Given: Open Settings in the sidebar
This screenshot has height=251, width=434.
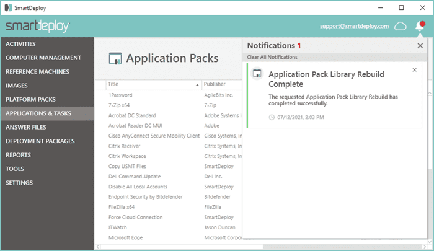Looking at the screenshot, I should (x=47, y=183).
